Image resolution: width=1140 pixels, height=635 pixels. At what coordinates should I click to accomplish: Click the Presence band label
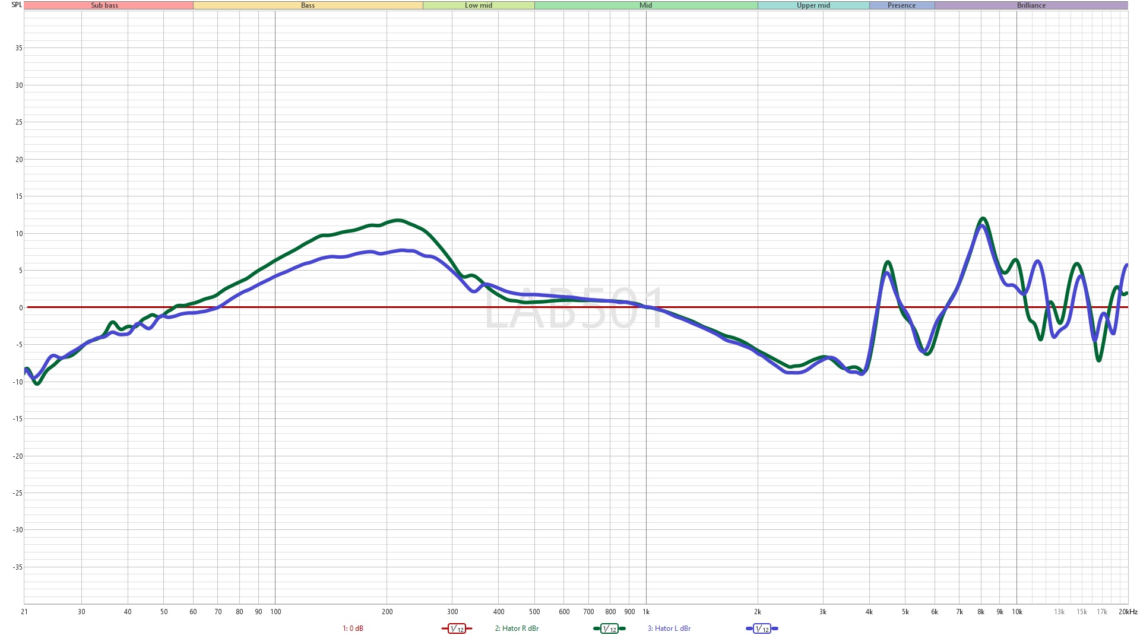pos(902,5)
